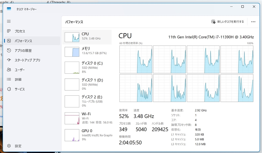Screen dimensions: 262x153
Task: Open Settings gear at bottom left
Action: 9,146
